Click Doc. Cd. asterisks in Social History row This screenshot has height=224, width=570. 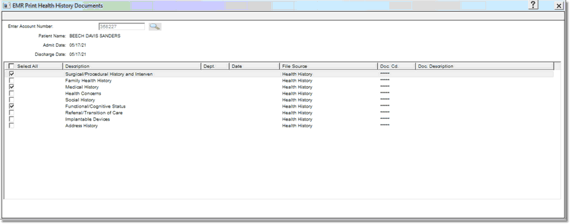click(384, 99)
